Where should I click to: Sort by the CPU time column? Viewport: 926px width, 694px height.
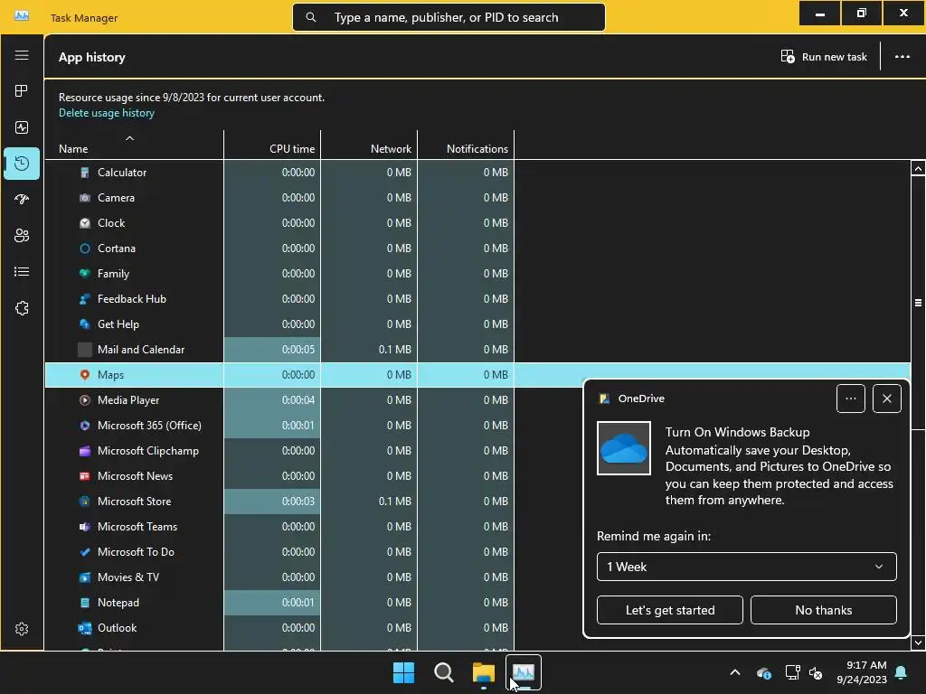272,145
